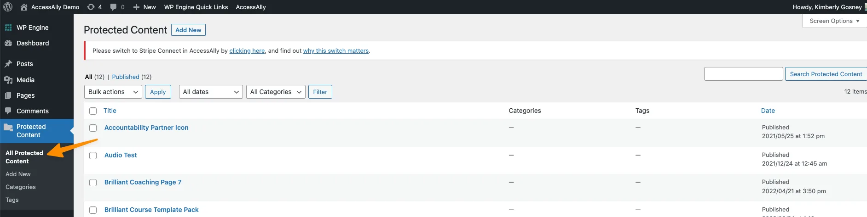Follow the 'why this switch matters' link

[x=336, y=51]
